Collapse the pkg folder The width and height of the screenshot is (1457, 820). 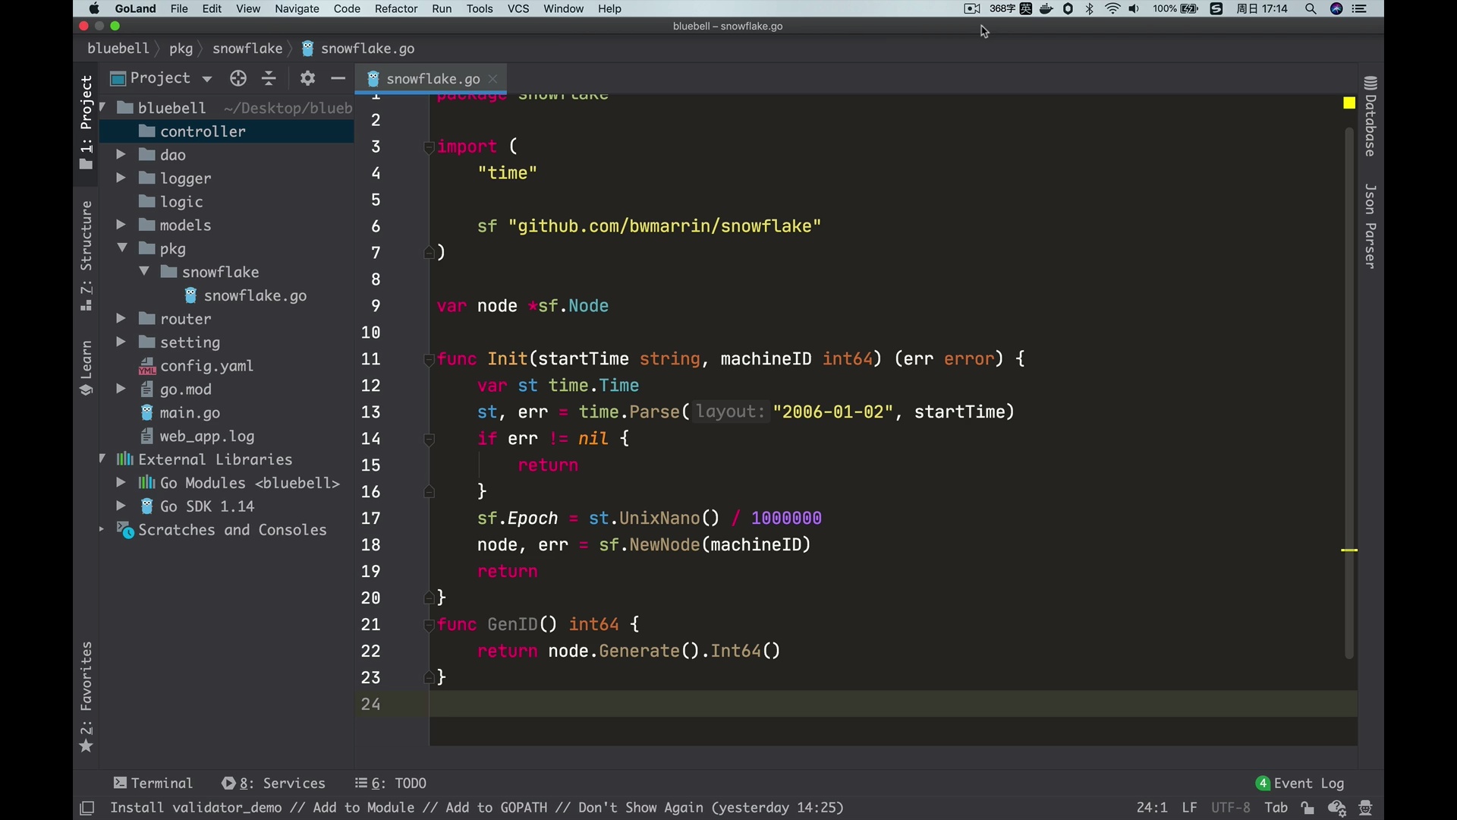click(x=121, y=248)
